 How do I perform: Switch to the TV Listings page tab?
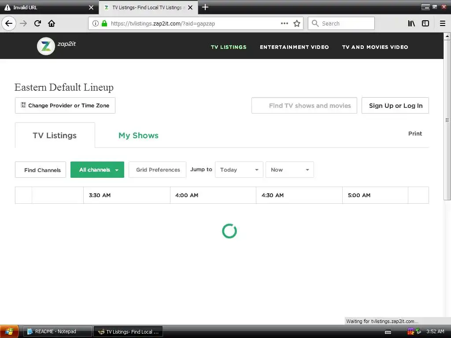click(x=55, y=136)
